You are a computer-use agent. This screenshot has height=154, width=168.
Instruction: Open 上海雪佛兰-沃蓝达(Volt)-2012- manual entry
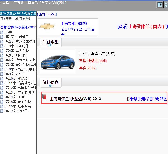(x=76, y=99)
